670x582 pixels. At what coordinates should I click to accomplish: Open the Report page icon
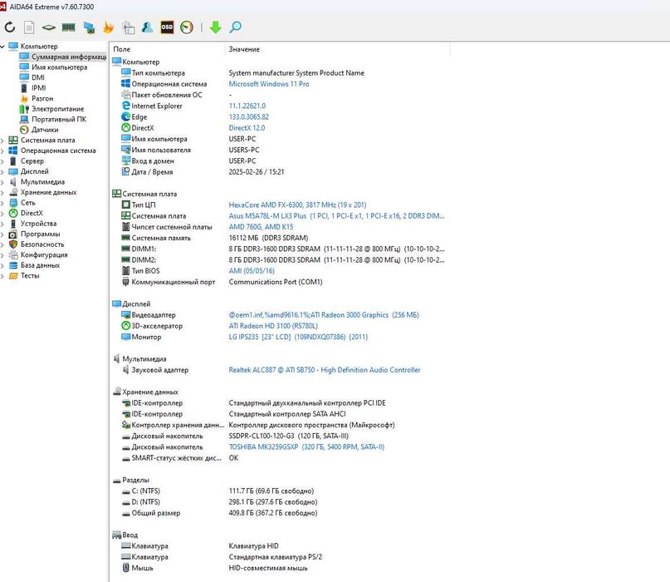(x=29, y=27)
